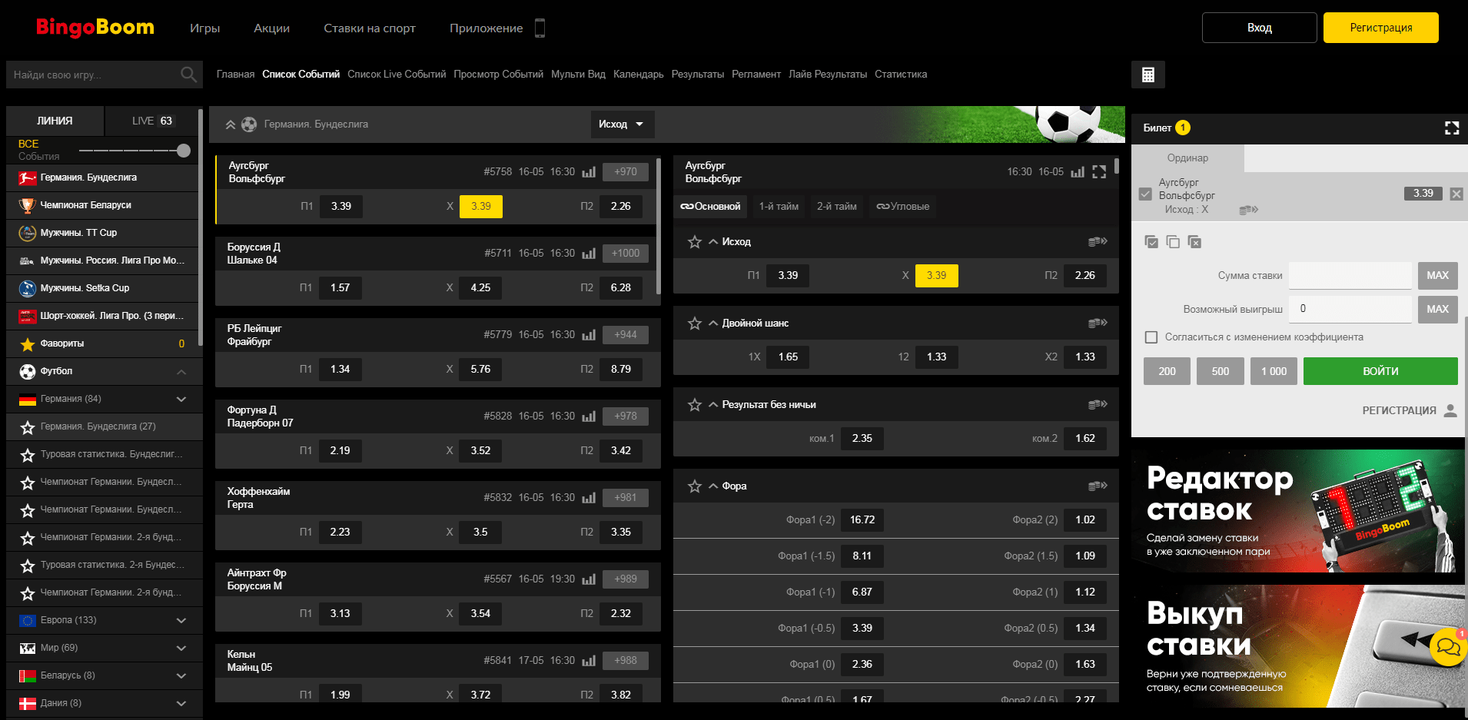The image size is (1468, 720).
Task: Select П2 8.79 for РБ Лейпциг match
Action: pyautogui.click(x=621, y=370)
